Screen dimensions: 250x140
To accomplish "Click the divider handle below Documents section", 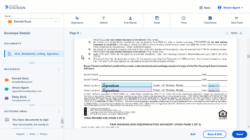I will pos(32,63).
